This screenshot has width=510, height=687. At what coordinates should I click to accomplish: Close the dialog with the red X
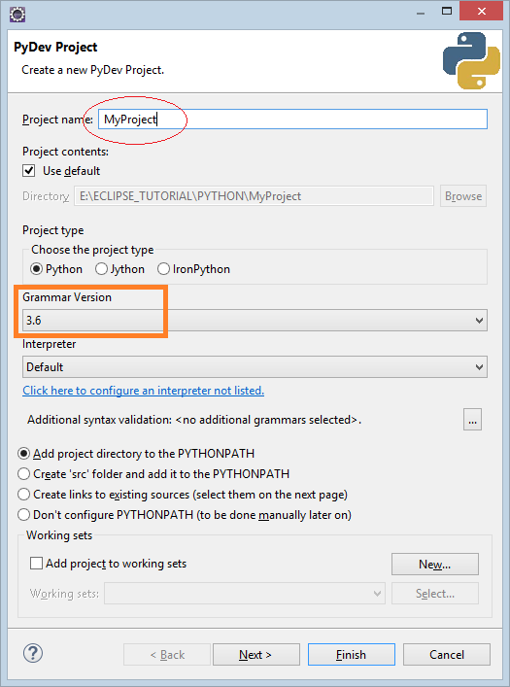click(x=482, y=13)
